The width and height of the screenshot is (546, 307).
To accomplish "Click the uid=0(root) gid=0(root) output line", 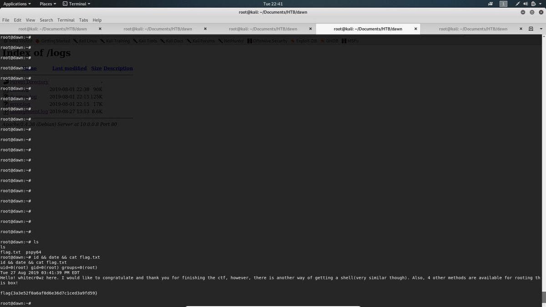I will [x=49, y=267].
